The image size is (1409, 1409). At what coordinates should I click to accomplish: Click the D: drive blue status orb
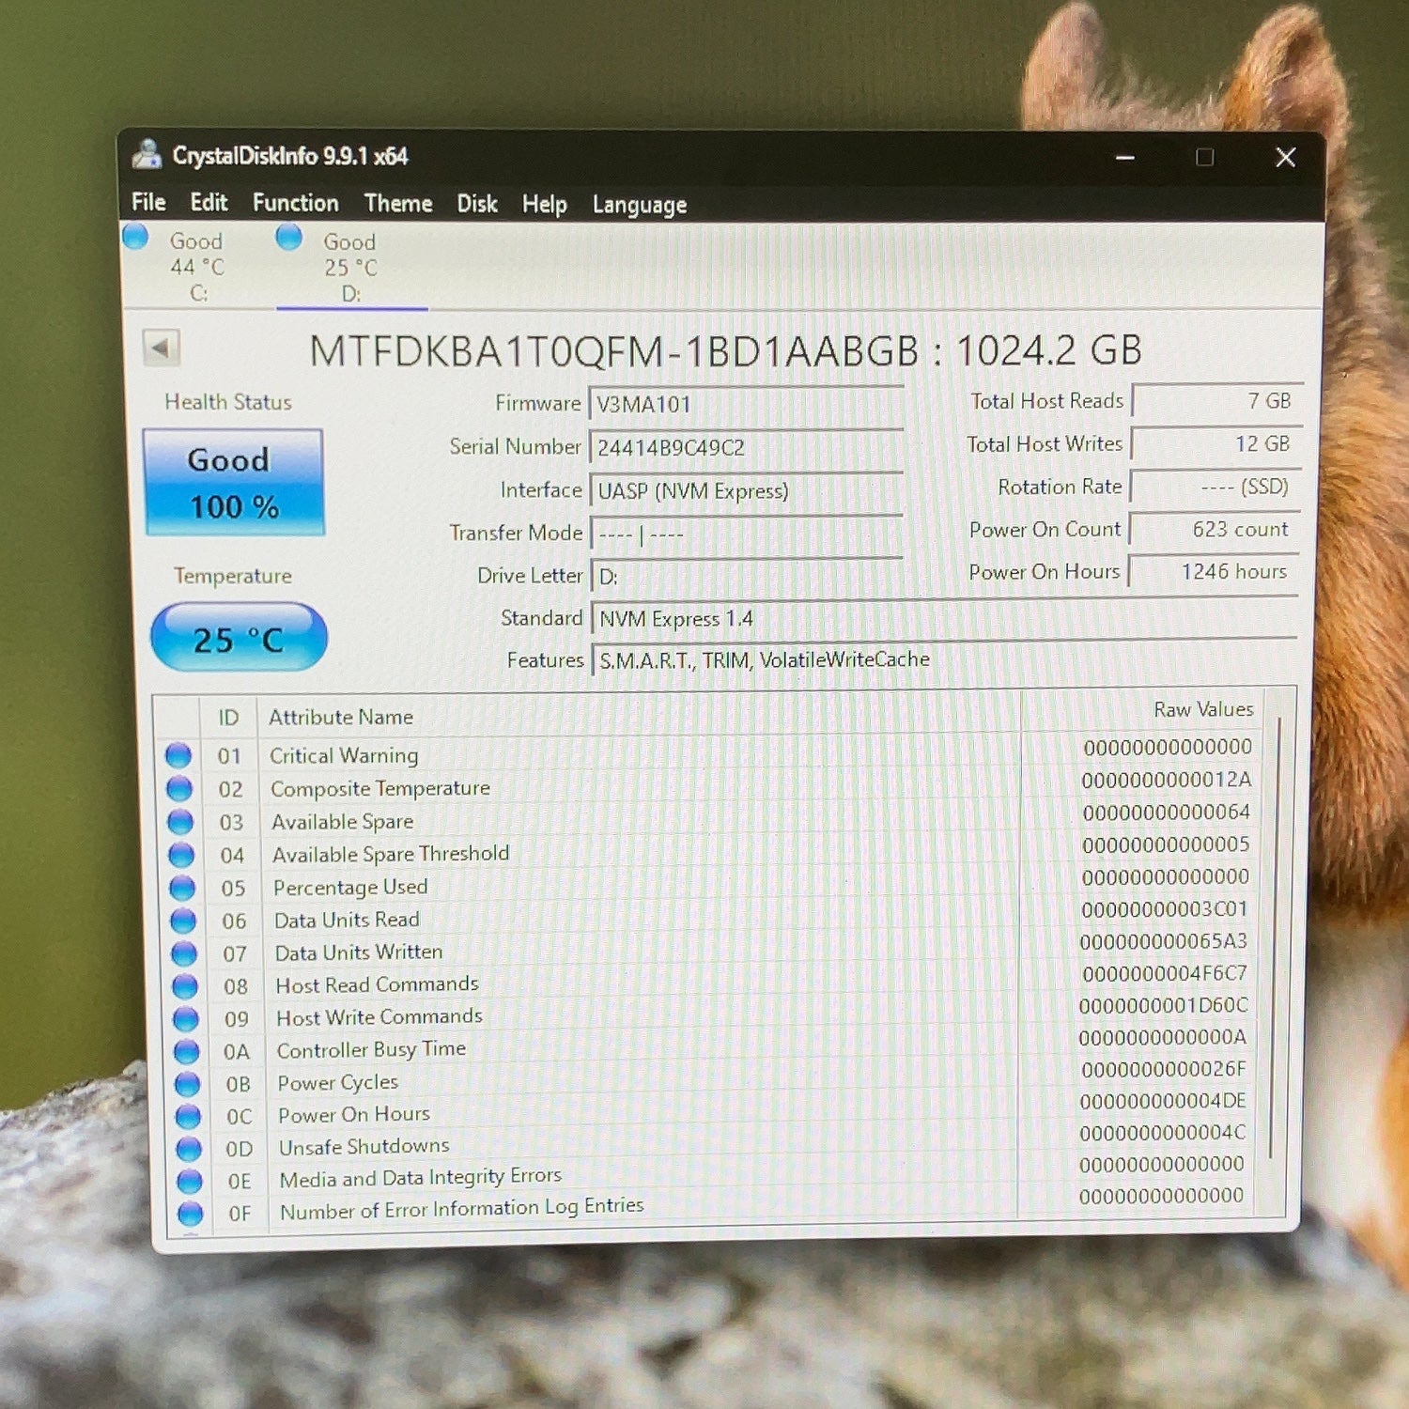coord(288,237)
